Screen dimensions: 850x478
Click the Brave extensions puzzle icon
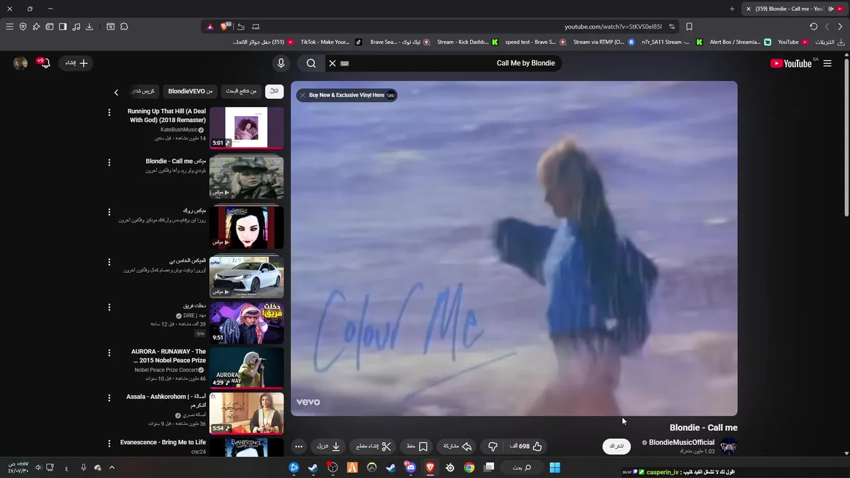[x=124, y=27]
